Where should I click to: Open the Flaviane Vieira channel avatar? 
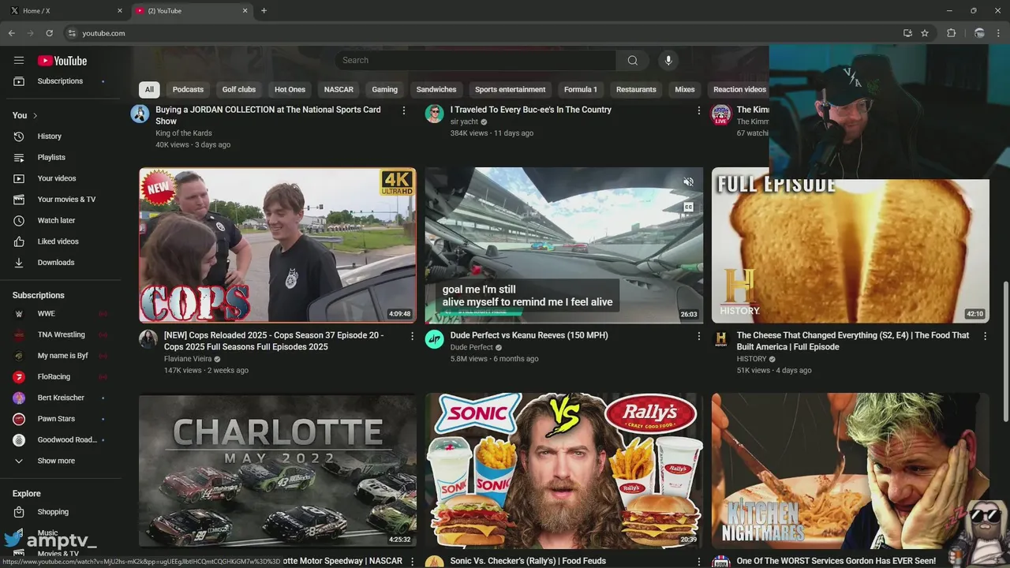click(x=148, y=339)
